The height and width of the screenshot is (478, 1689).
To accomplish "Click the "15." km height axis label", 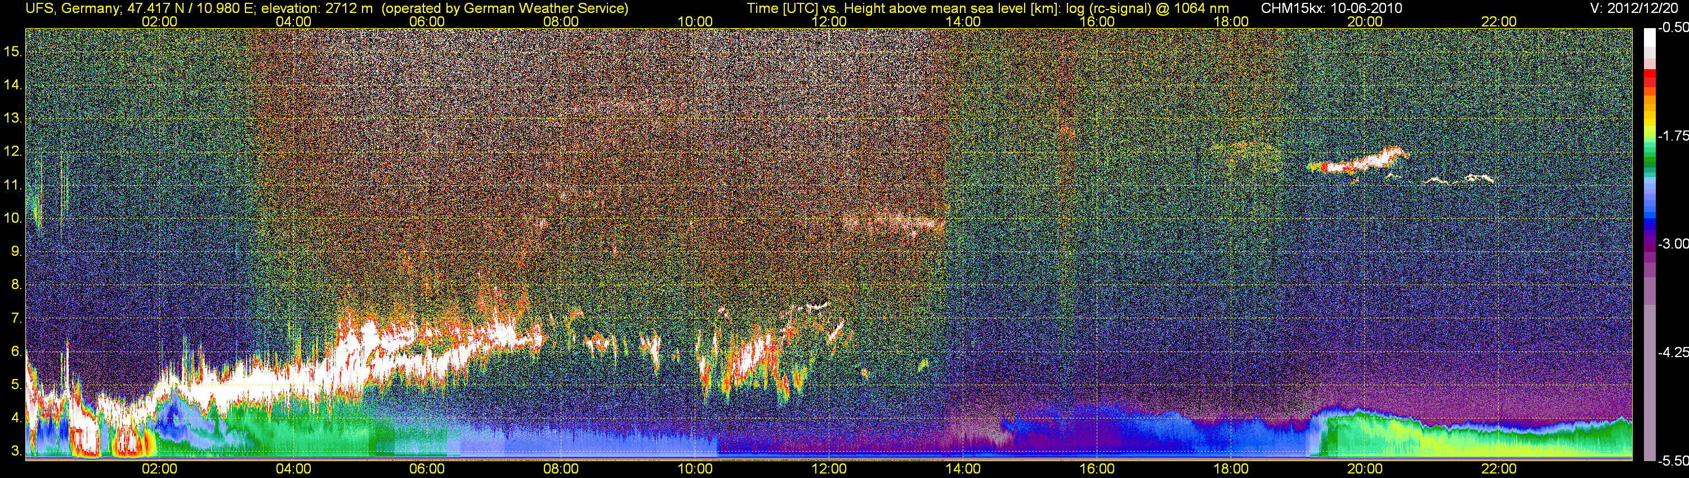I will click(13, 51).
